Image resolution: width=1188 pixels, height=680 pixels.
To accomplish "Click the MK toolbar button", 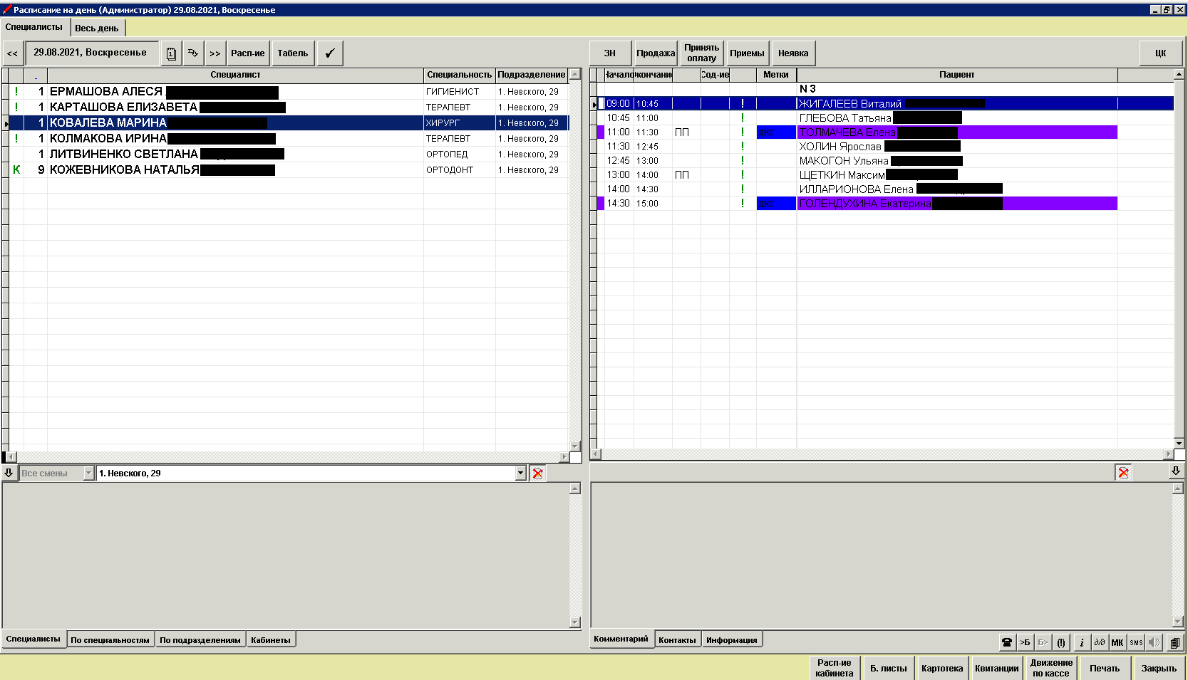I will click(x=1117, y=642).
